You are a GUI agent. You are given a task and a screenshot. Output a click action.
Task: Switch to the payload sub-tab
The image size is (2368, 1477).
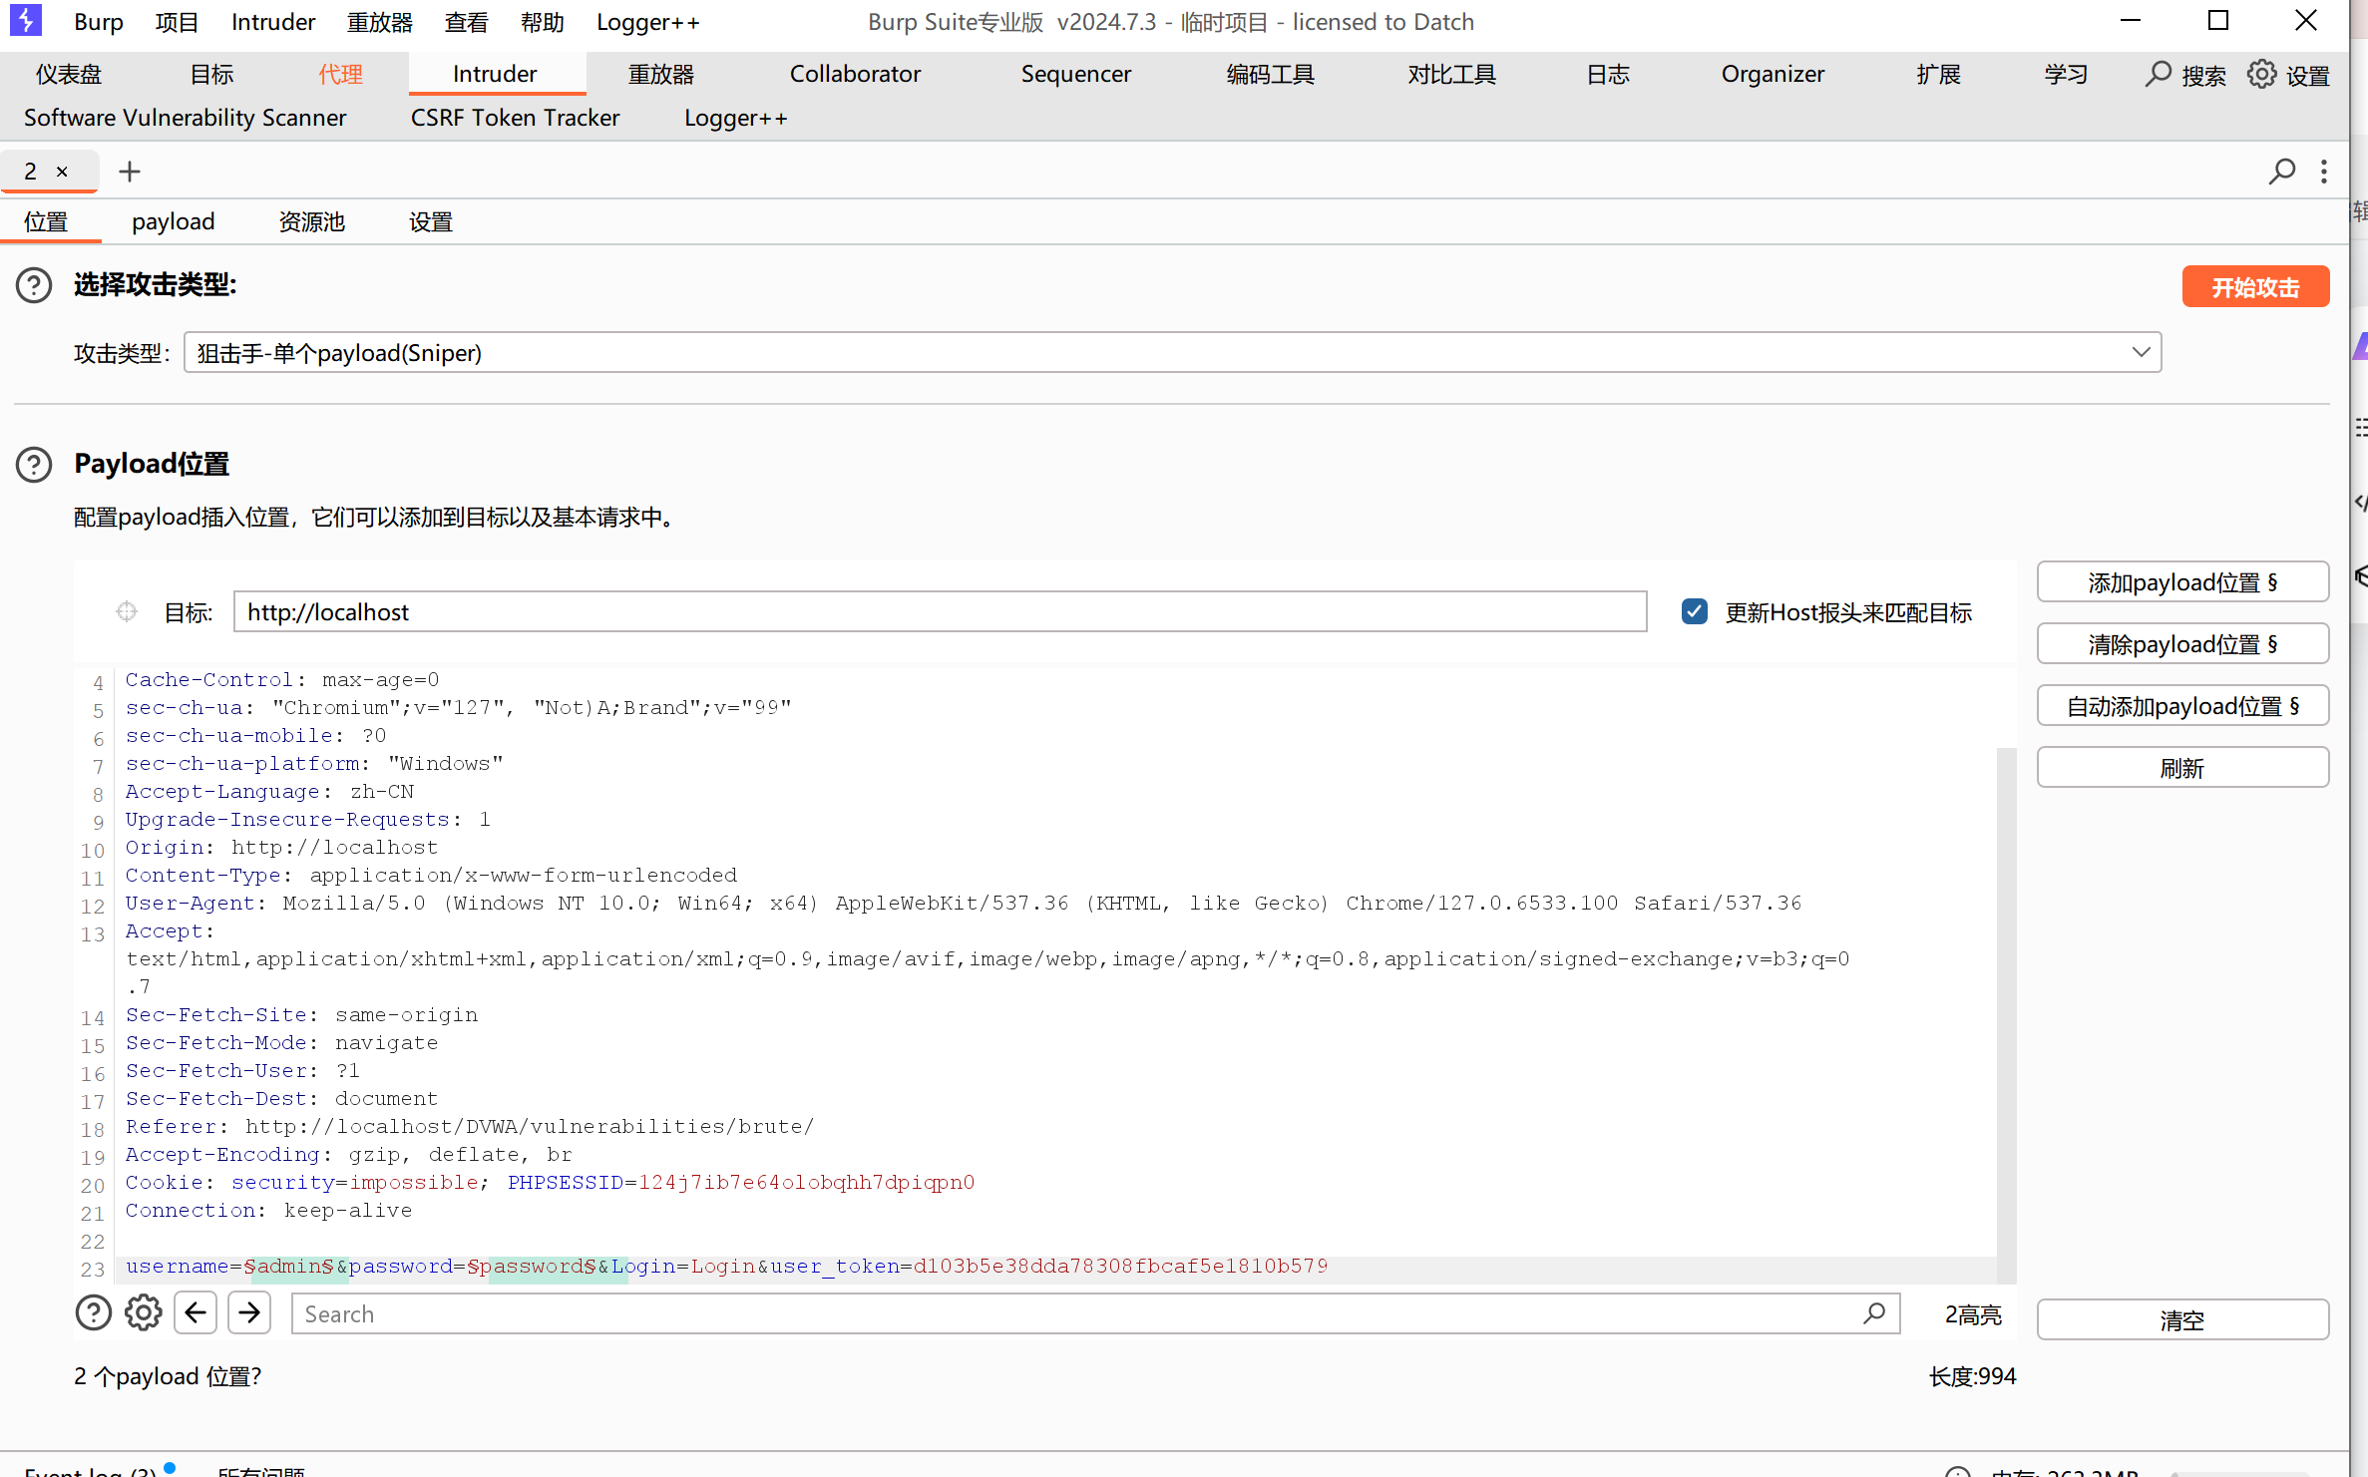coord(173,221)
